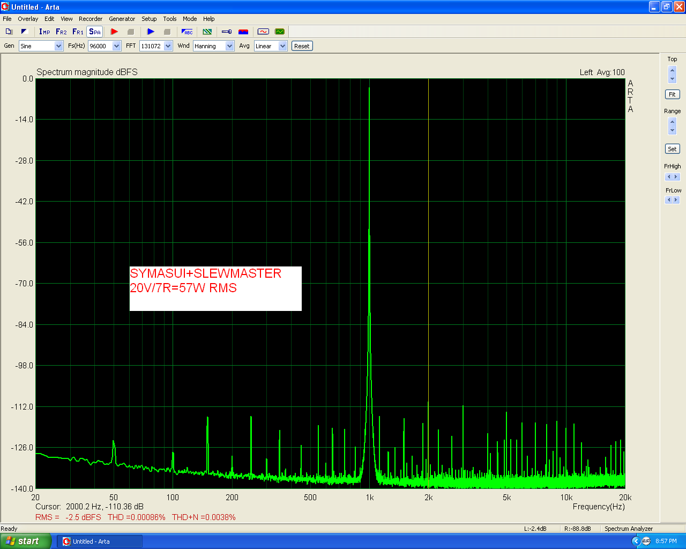The width and height of the screenshot is (686, 549).
Task: Click the SYMASUI+SLEWMASTER text label in the graph
Action: click(206, 273)
